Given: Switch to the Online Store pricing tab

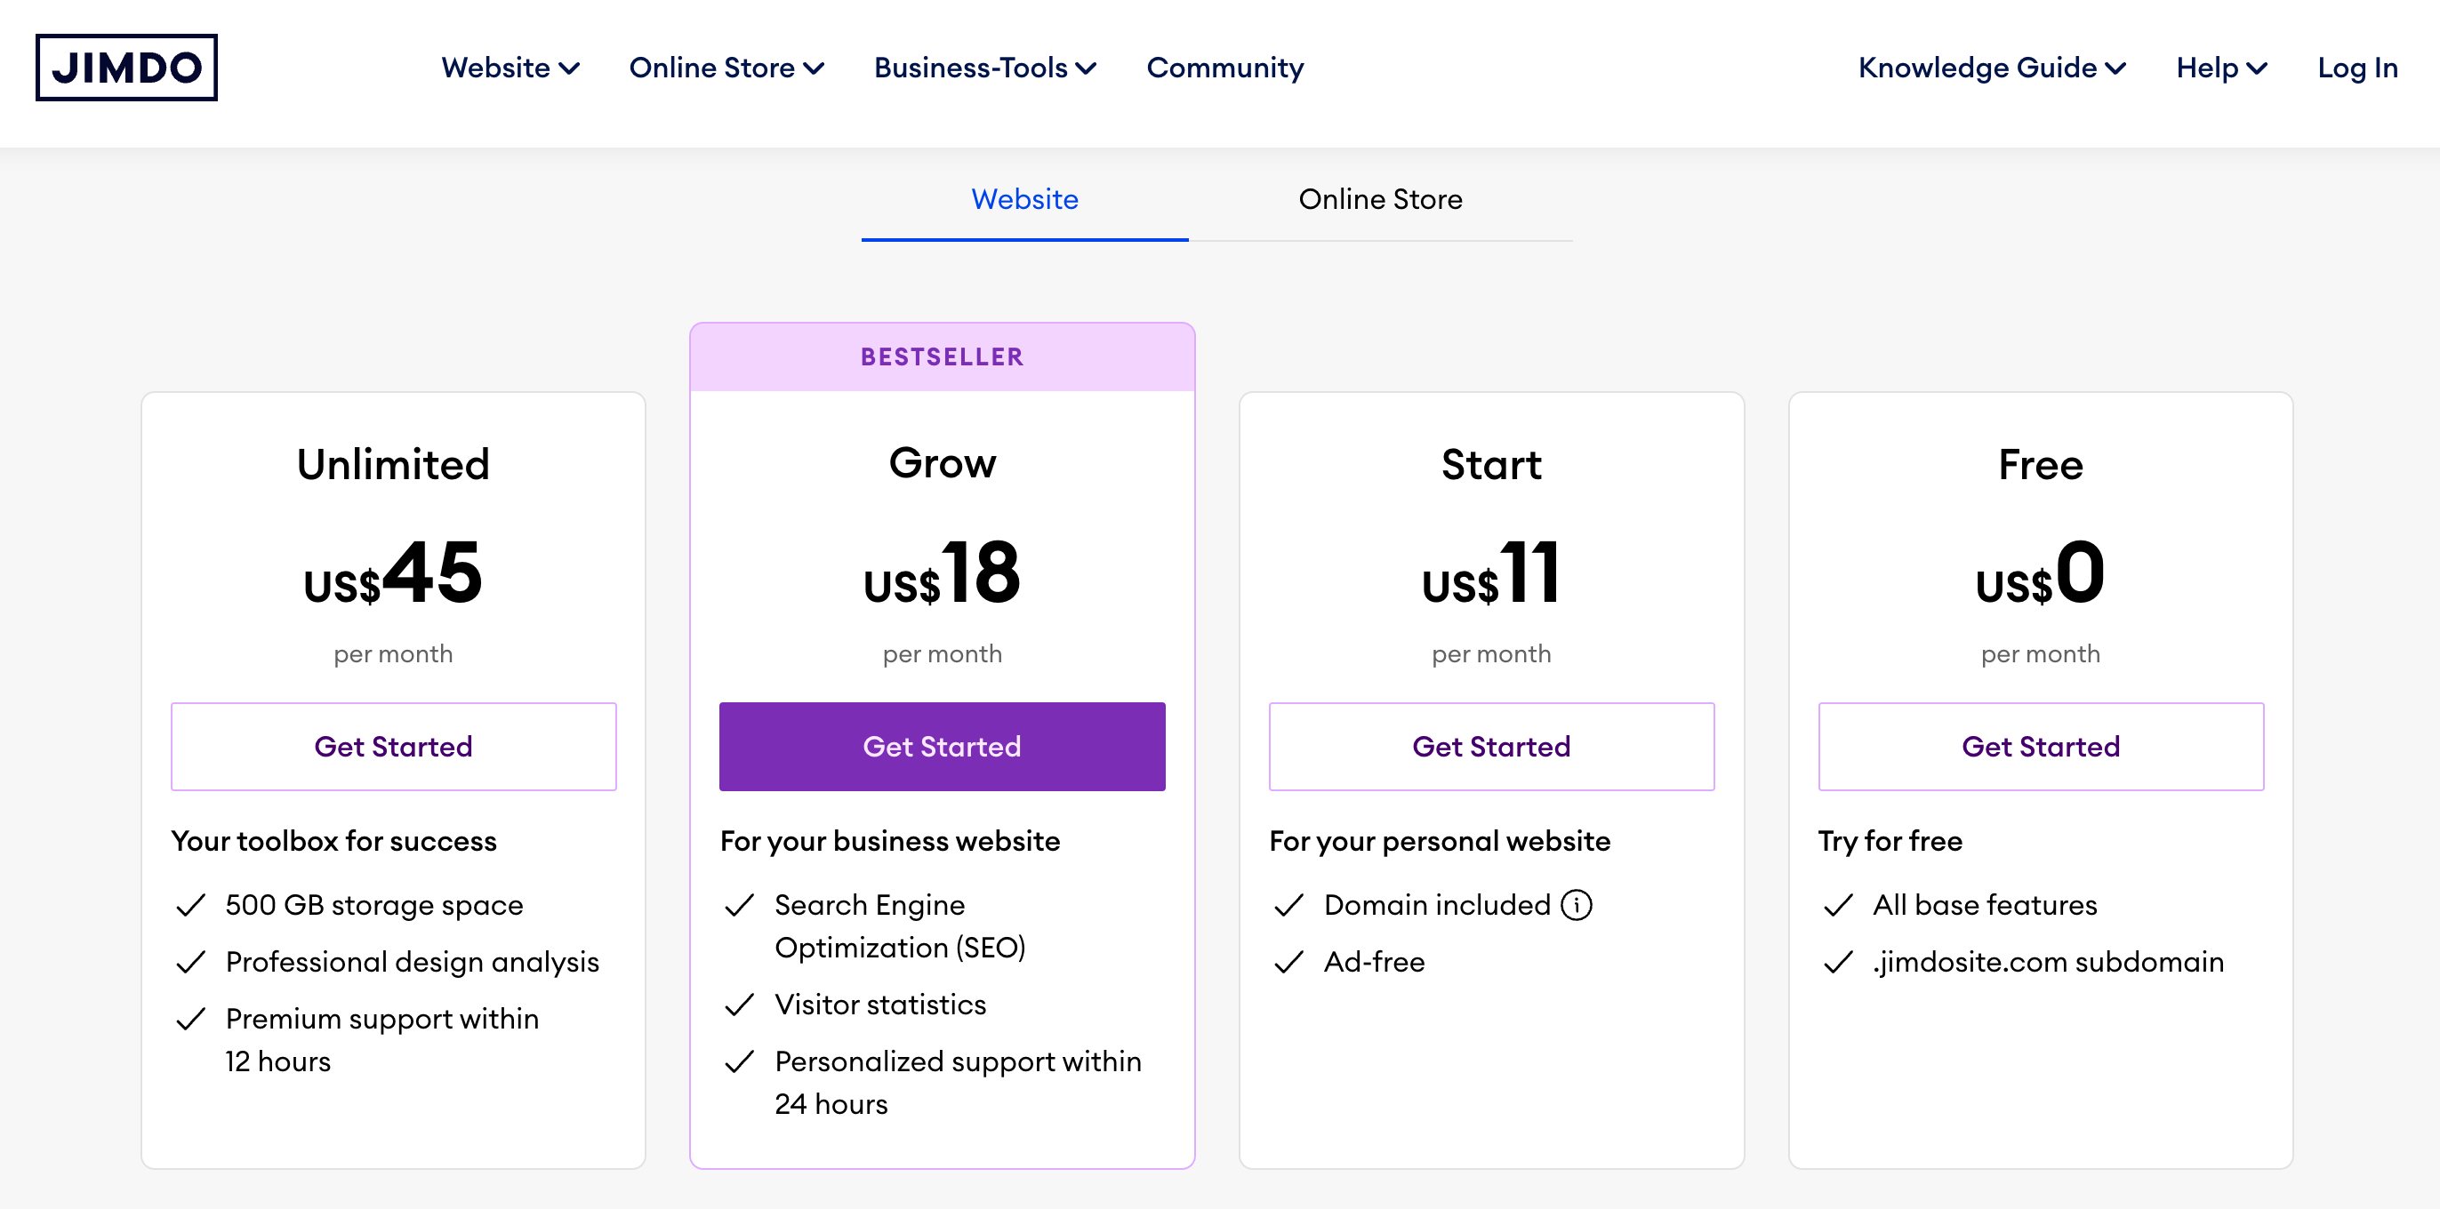Looking at the screenshot, I should [1381, 200].
